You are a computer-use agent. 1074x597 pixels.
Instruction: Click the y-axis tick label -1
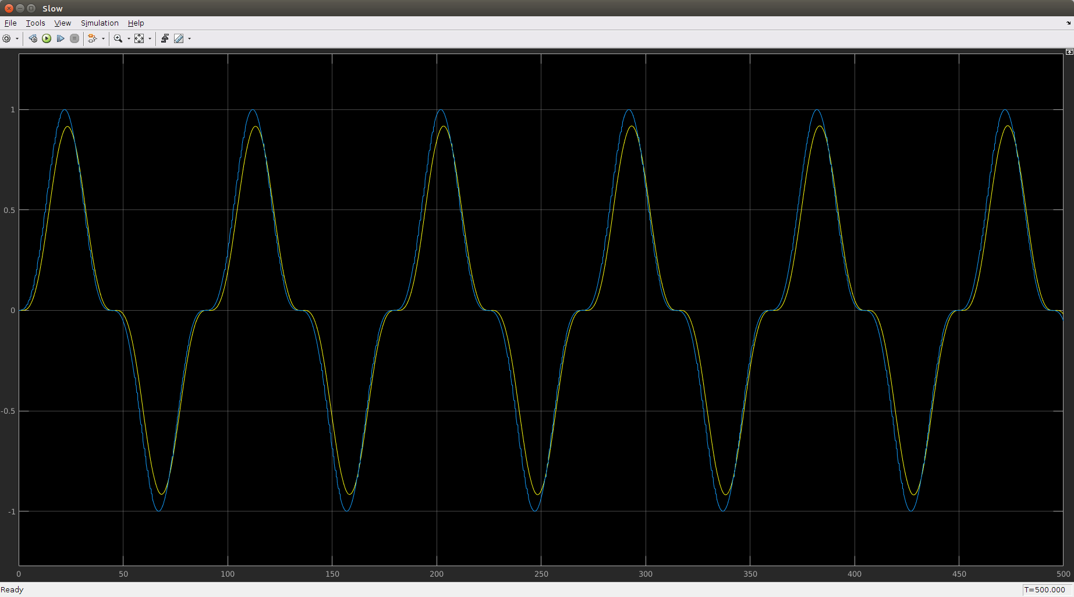12,511
